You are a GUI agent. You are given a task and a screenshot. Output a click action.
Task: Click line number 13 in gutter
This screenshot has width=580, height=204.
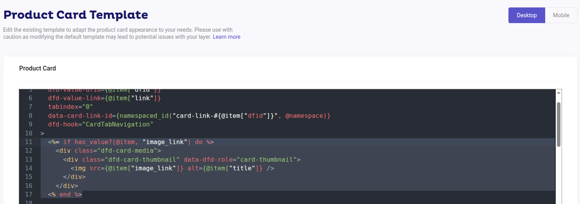(29, 159)
